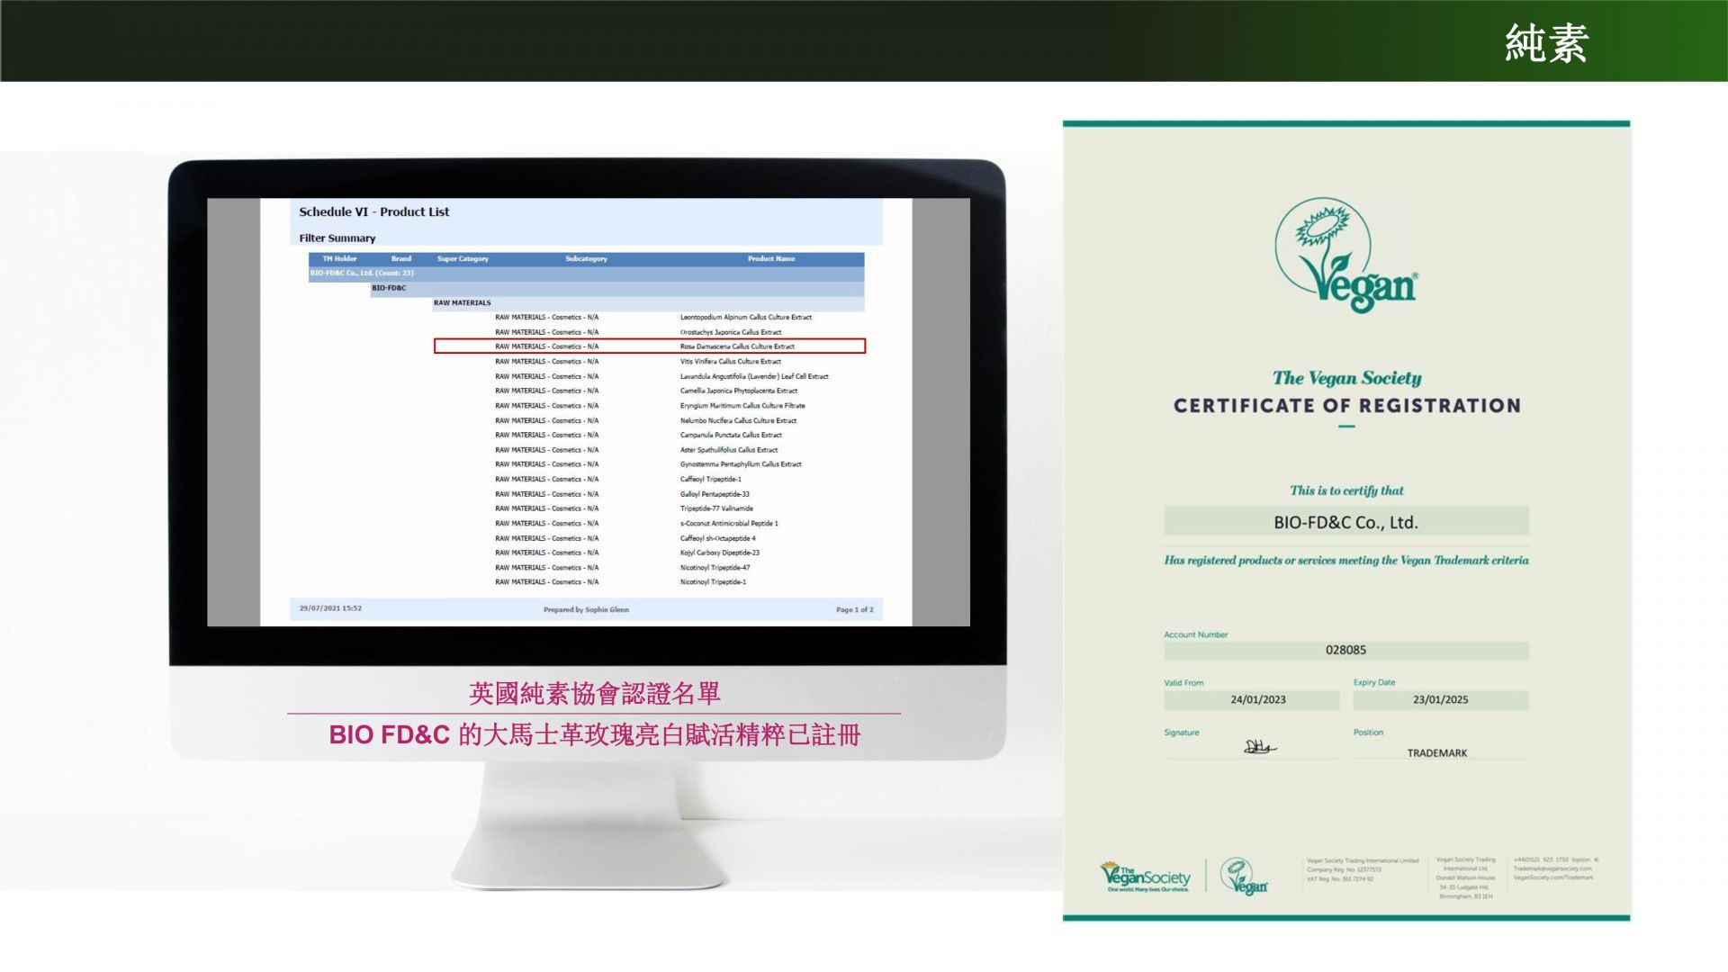Click the Nicotinoyl Tripeptide-47 product entry
Image resolution: width=1728 pixels, height=972 pixels.
click(x=715, y=568)
